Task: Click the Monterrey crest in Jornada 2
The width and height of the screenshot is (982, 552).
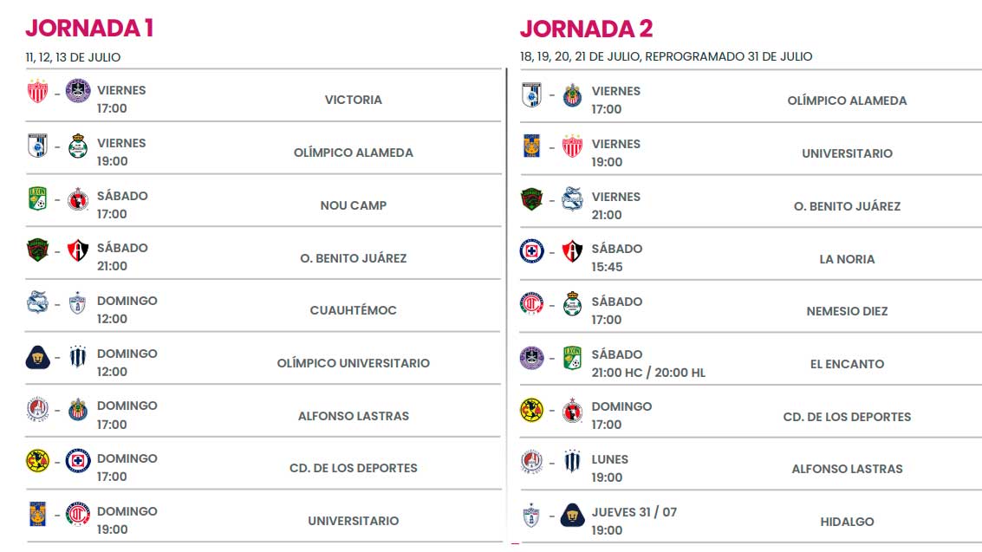Action: click(571, 461)
